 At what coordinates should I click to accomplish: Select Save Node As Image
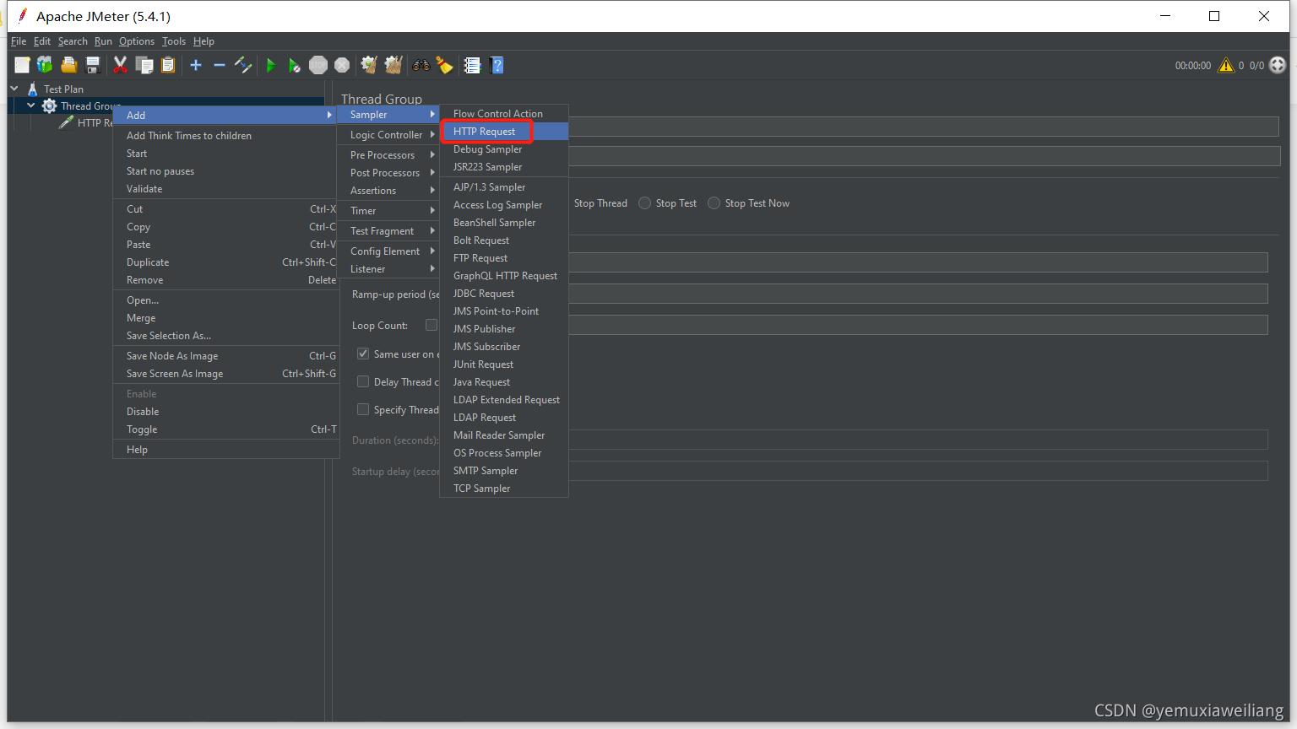pyautogui.click(x=226, y=355)
